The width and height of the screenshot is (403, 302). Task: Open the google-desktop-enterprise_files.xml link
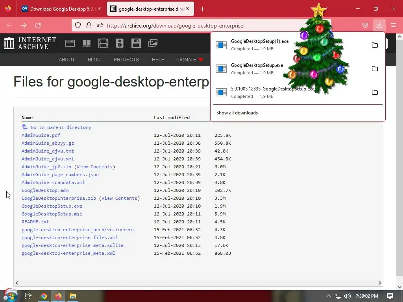70,238
